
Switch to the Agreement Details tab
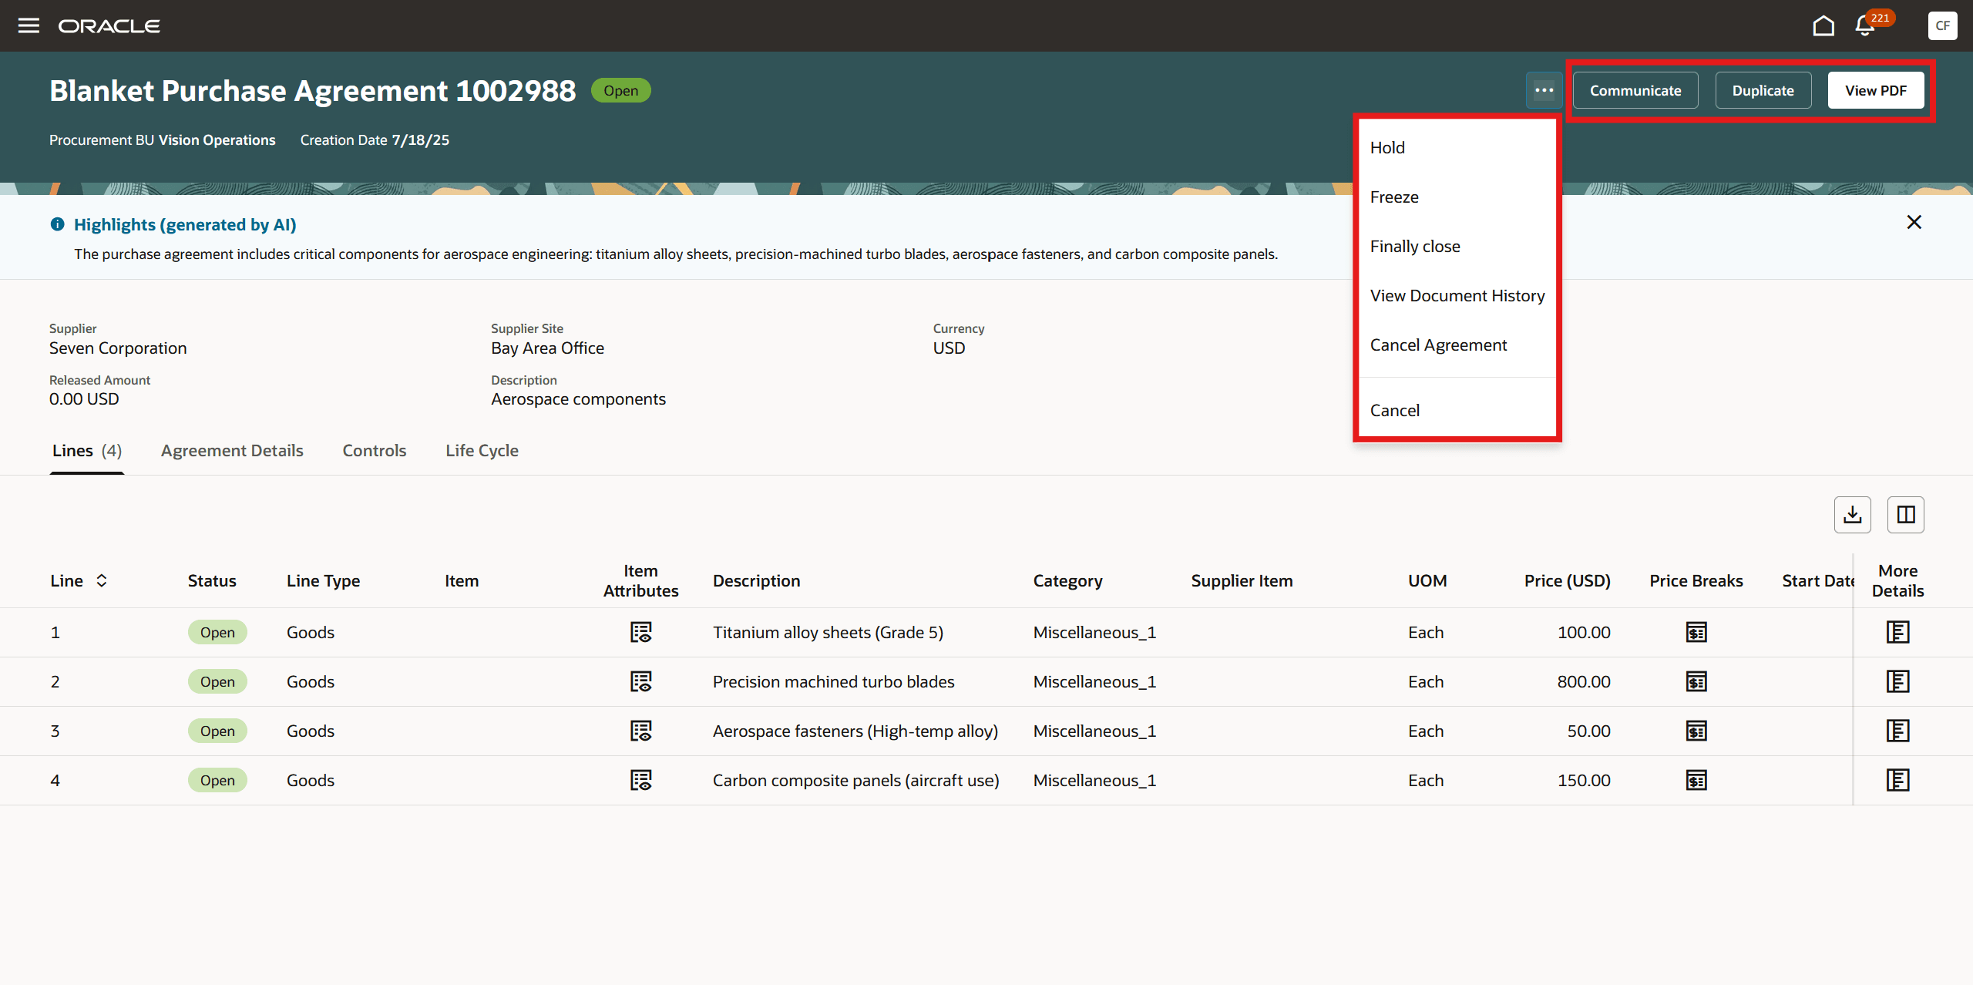[x=232, y=450]
